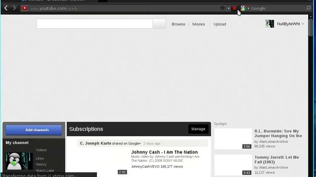Open search engine dropdown arrow next to Google icon
Screen dimensions: 316x177
click(x=248, y=8)
